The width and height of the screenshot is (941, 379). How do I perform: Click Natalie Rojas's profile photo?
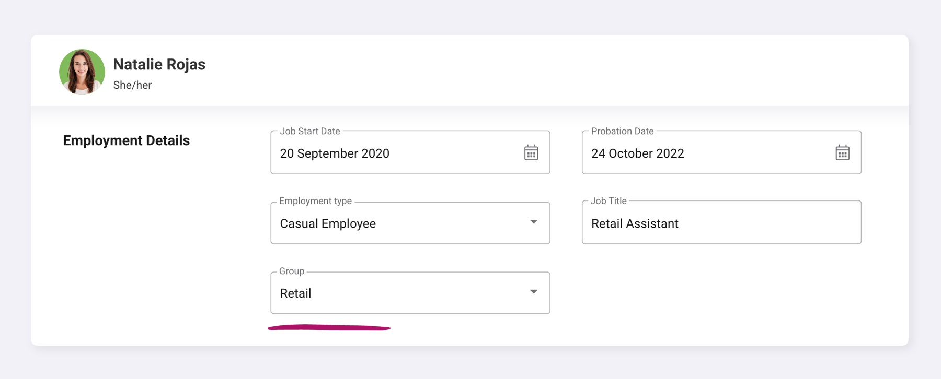[82, 72]
